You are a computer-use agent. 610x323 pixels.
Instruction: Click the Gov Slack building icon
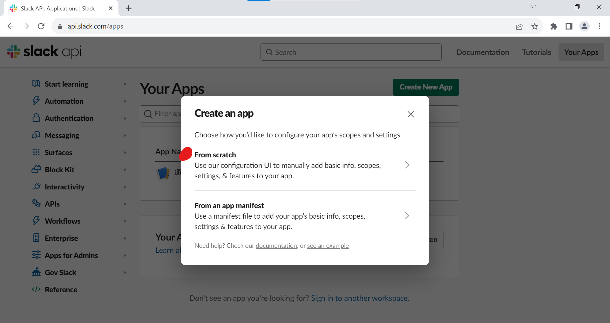tap(36, 272)
